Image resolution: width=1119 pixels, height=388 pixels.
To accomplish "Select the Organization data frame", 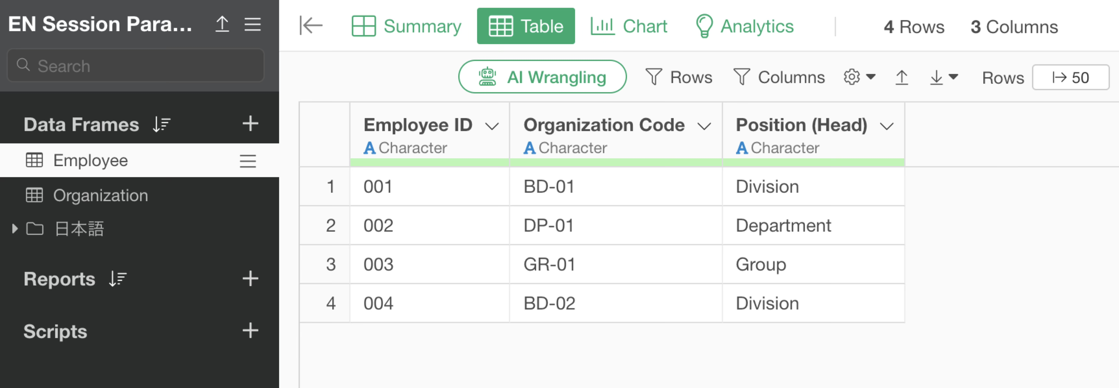I will tap(140, 195).
